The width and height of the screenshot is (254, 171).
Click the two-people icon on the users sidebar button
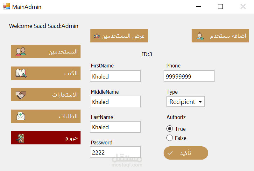pos(21,52)
